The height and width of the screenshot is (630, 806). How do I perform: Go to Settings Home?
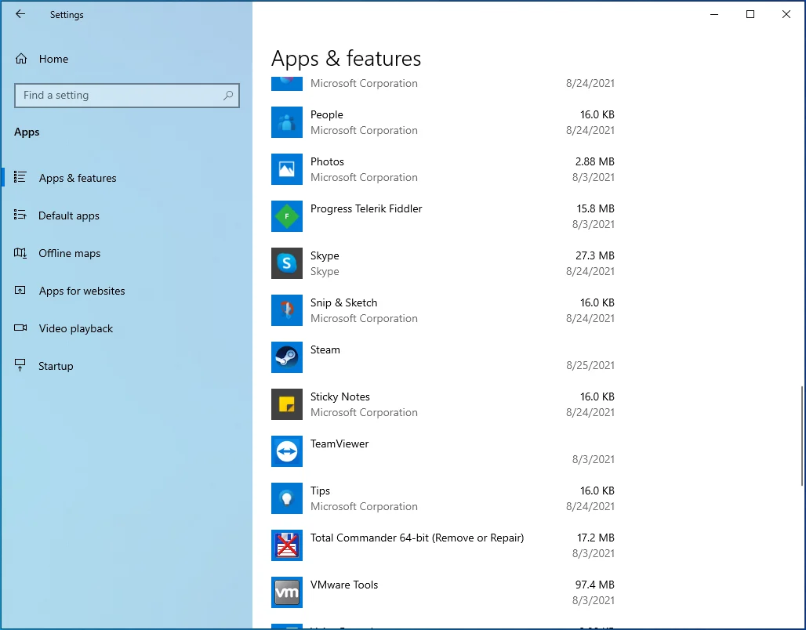[x=126, y=59]
